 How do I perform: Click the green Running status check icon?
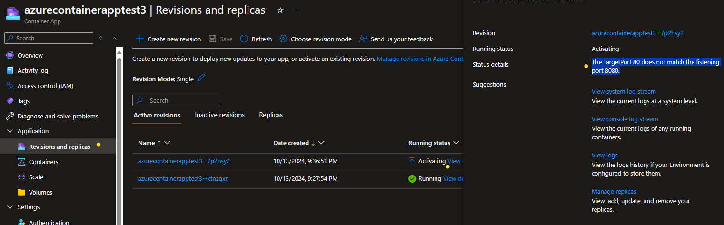pyautogui.click(x=412, y=179)
